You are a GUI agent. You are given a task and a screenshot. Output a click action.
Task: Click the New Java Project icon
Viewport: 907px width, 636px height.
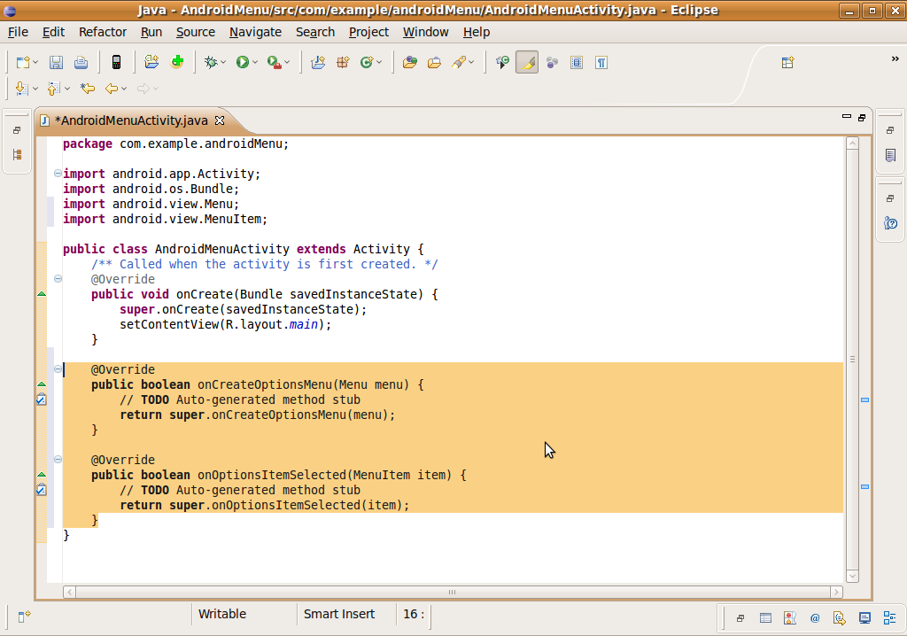[318, 63]
